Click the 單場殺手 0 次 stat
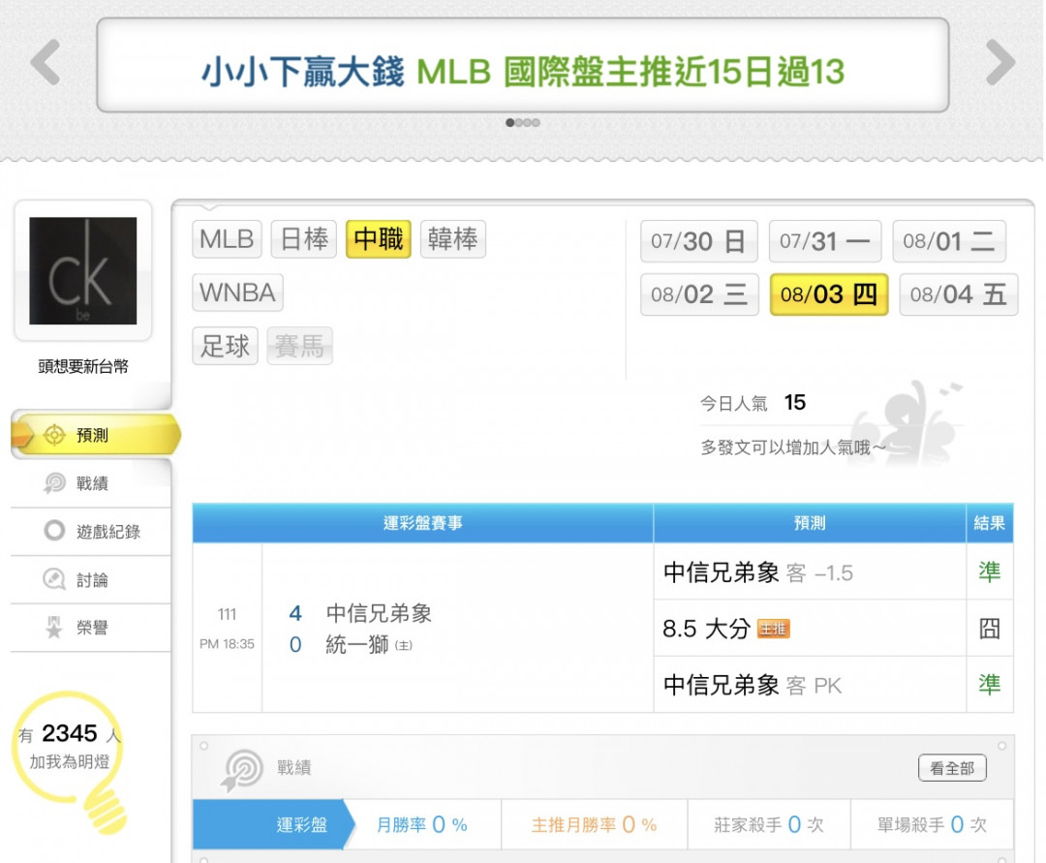 932,825
